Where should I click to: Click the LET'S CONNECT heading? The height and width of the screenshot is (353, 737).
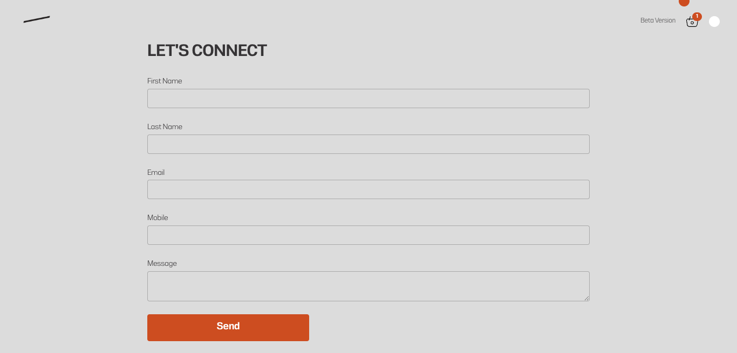coord(207,51)
